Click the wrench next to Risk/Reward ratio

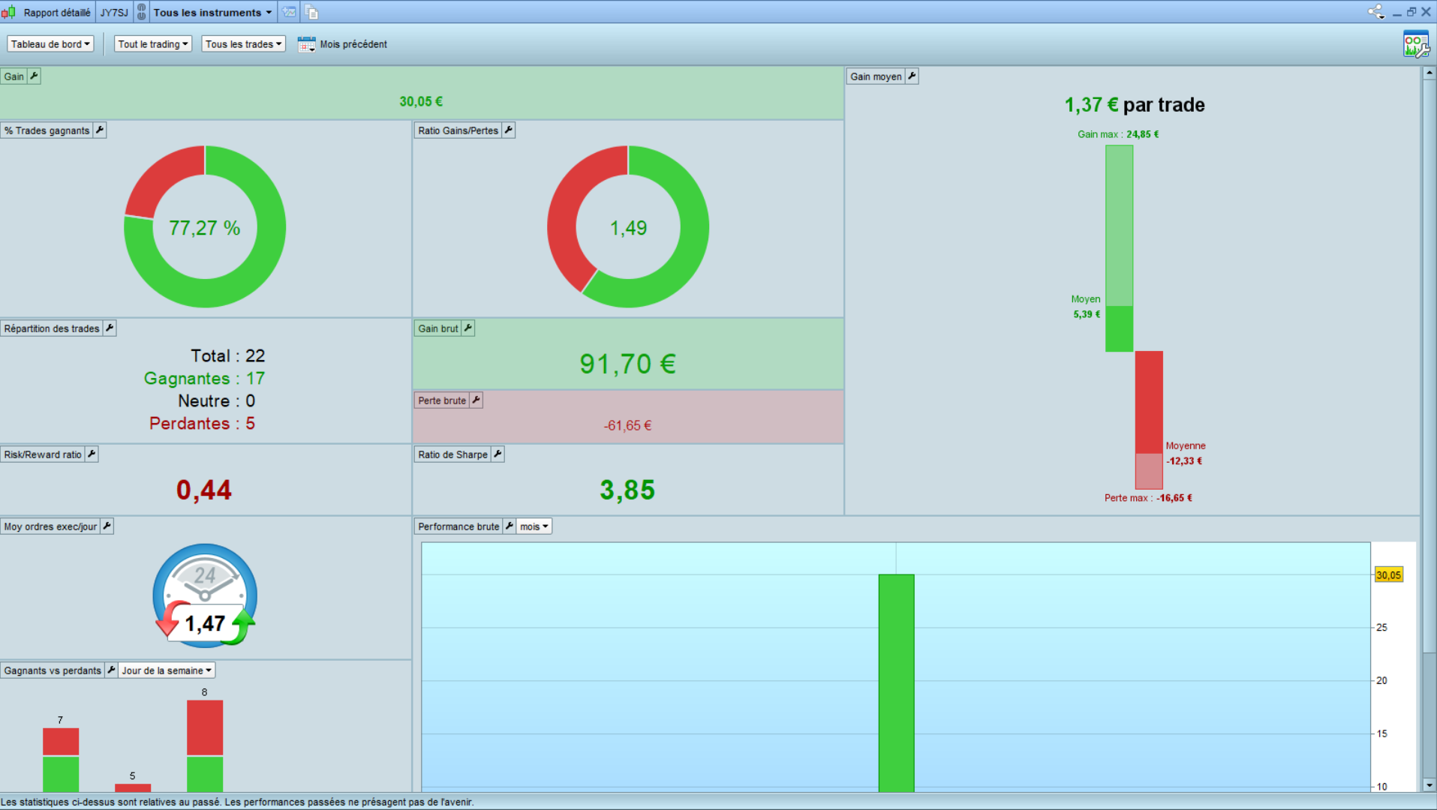tap(92, 454)
